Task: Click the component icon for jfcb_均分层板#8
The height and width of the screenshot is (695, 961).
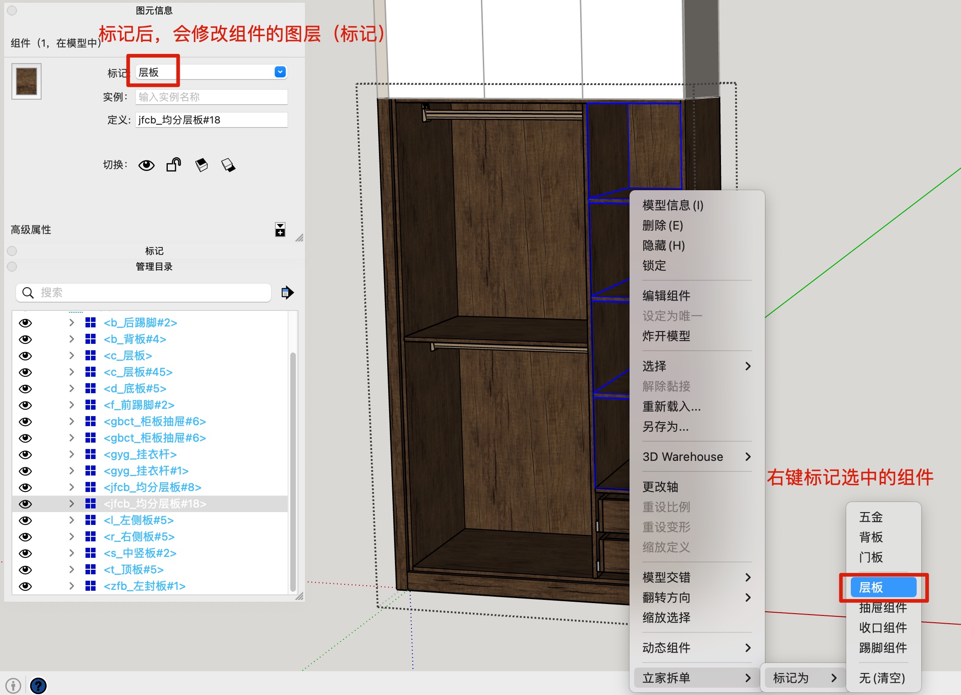Action: (91, 487)
